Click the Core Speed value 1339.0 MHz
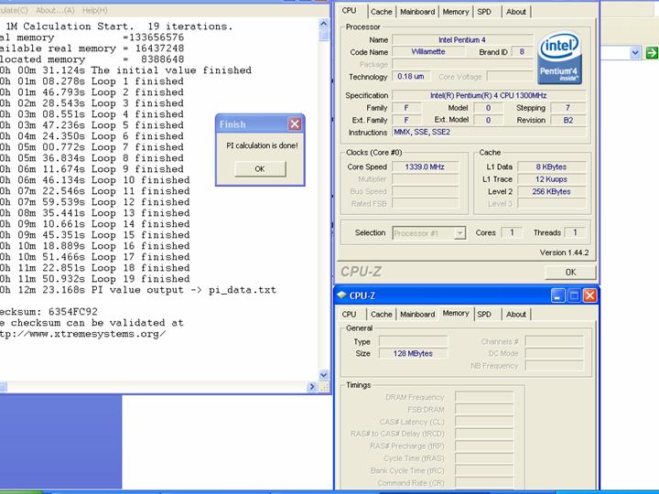The width and height of the screenshot is (659, 494). [x=425, y=166]
